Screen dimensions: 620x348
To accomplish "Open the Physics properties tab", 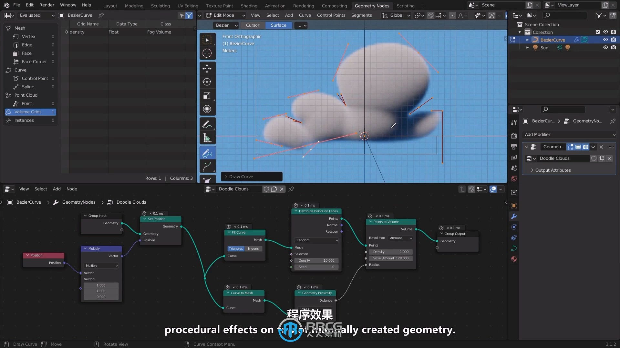I will [514, 237].
